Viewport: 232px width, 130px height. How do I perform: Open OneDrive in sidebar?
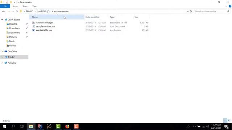click(12, 51)
